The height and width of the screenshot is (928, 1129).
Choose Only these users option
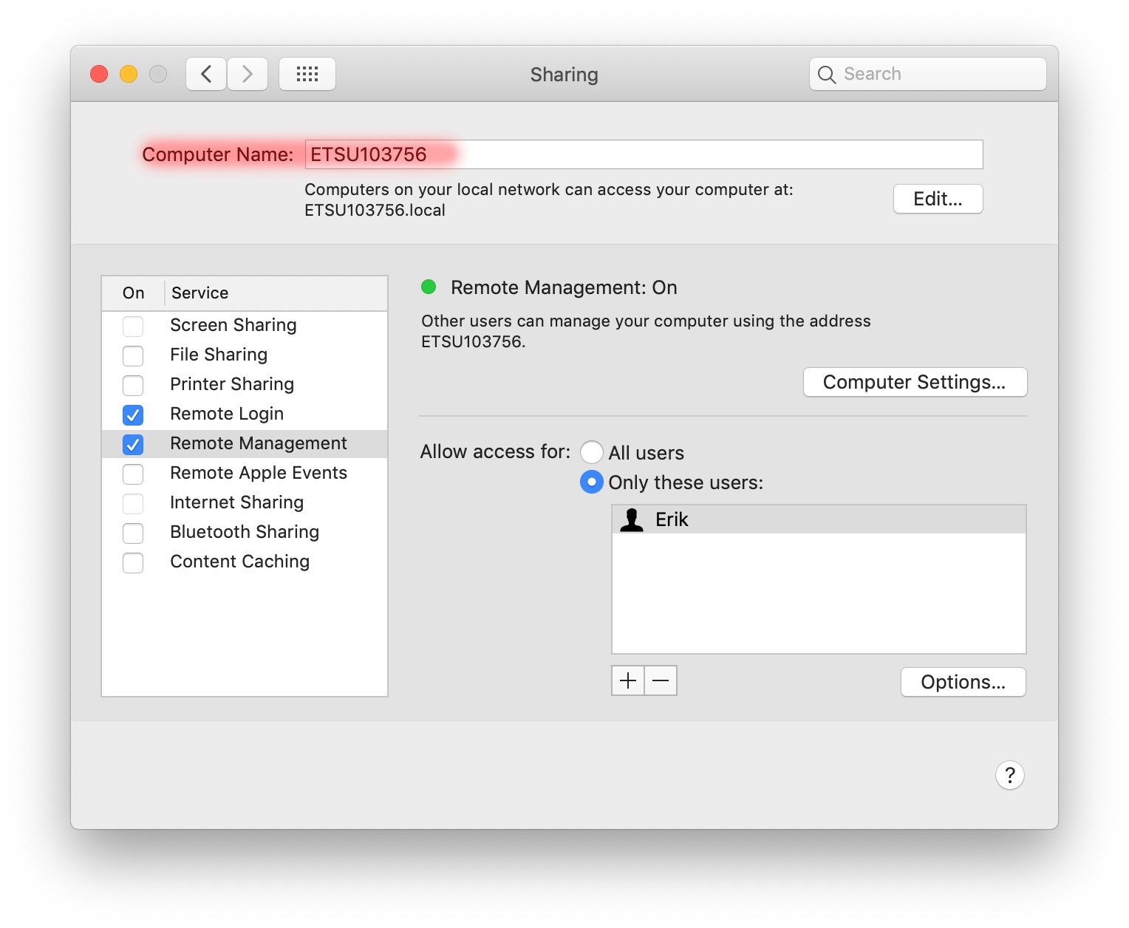pyautogui.click(x=591, y=482)
